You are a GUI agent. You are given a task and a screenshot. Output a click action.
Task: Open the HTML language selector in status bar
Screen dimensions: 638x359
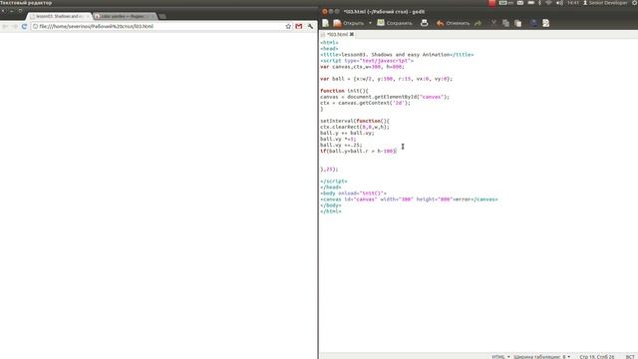tap(500, 357)
